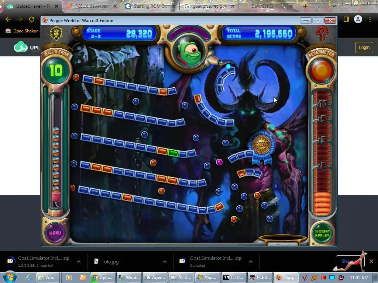Click the Ball-O-Tron counter showing 10
The height and width of the screenshot is (283, 378).
(56, 70)
